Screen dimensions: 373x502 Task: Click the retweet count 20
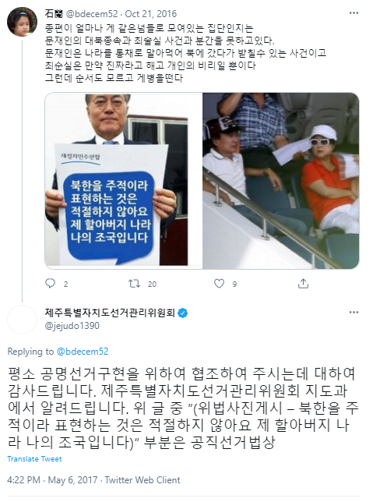(153, 284)
